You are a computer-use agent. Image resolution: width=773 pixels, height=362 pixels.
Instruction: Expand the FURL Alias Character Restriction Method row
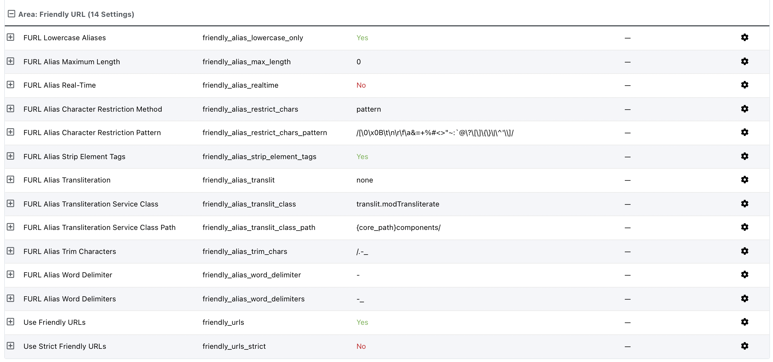click(x=11, y=109)
